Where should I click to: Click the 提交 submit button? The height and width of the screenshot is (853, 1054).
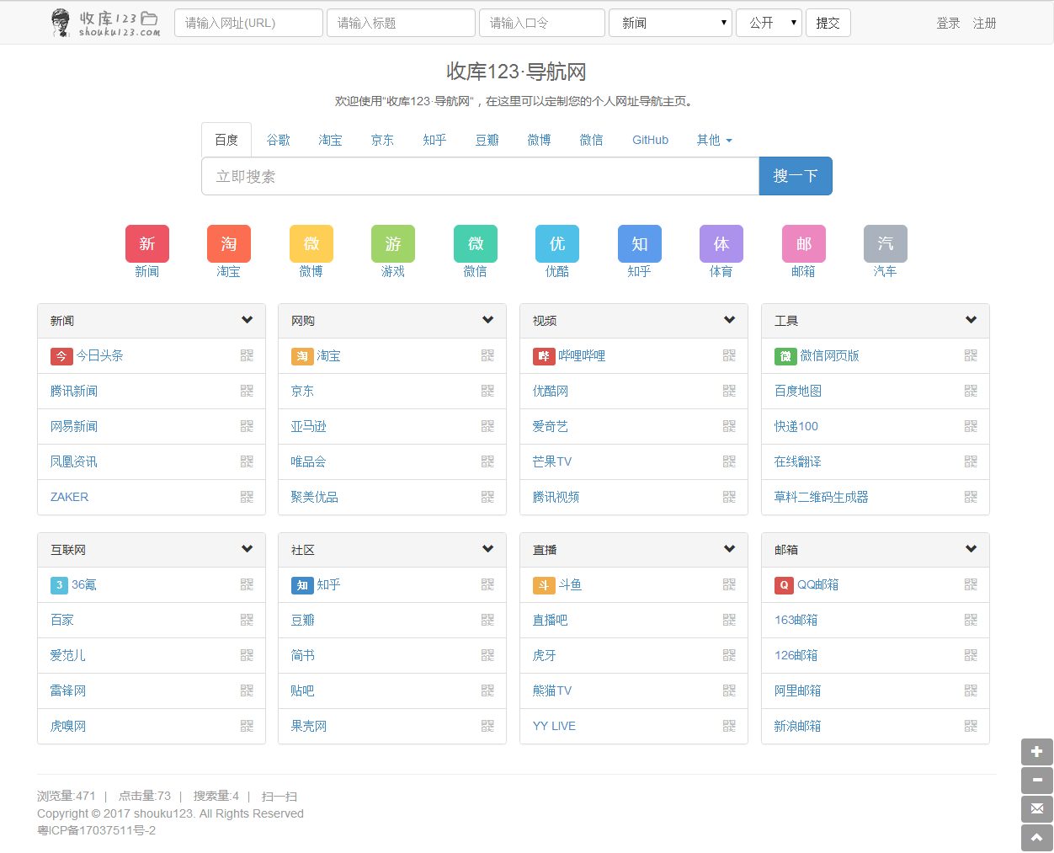click(828, 23)
